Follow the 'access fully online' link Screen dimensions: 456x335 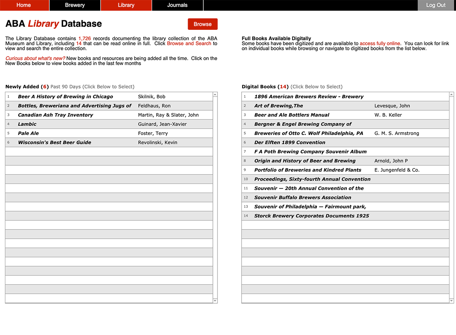pyautogui.click(x=380, y=43)
